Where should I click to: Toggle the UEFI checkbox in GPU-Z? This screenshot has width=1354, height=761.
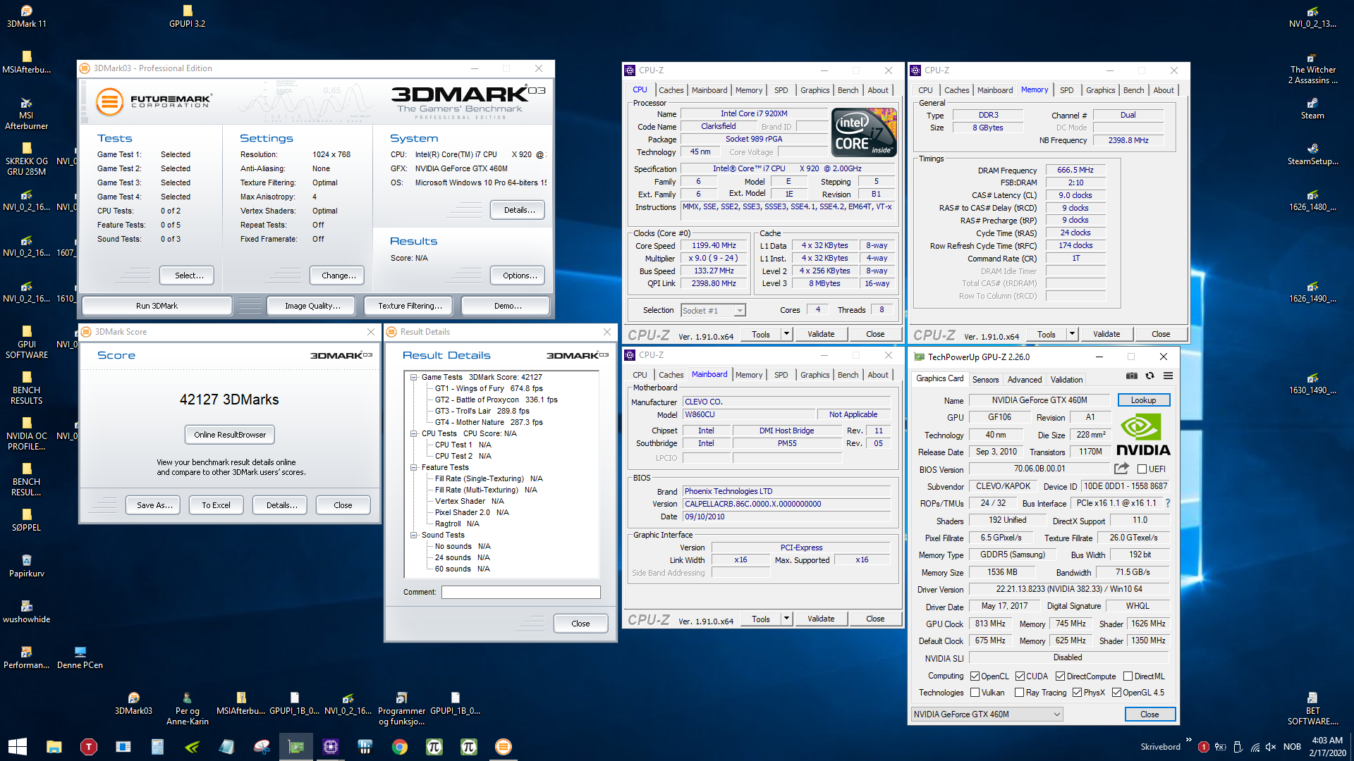(1142, 469)
